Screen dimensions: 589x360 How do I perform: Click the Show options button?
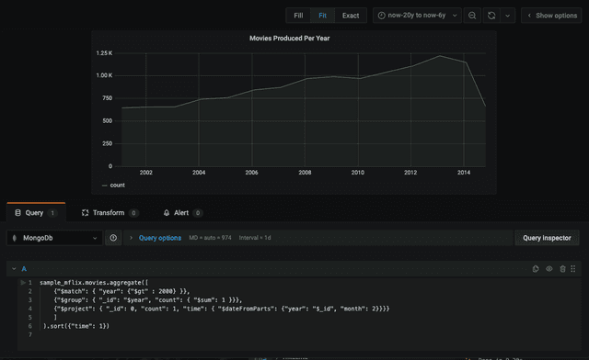tap(551, 16)
